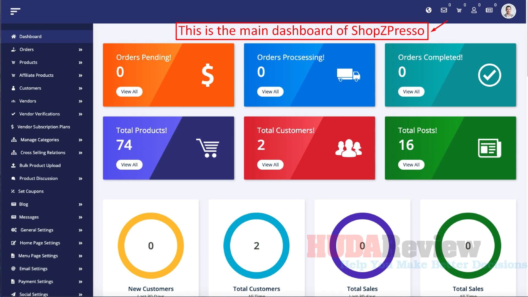Open the shopping cart orders icon in header

pyautogui.click(x=459, y=10)
